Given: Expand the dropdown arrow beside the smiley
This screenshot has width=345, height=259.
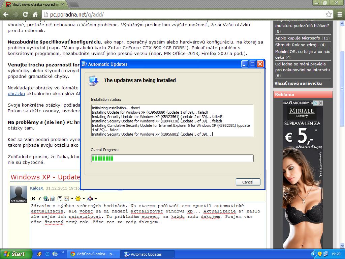Looking at the screenshot, I should pyautogui.click(x=84, y=199).
